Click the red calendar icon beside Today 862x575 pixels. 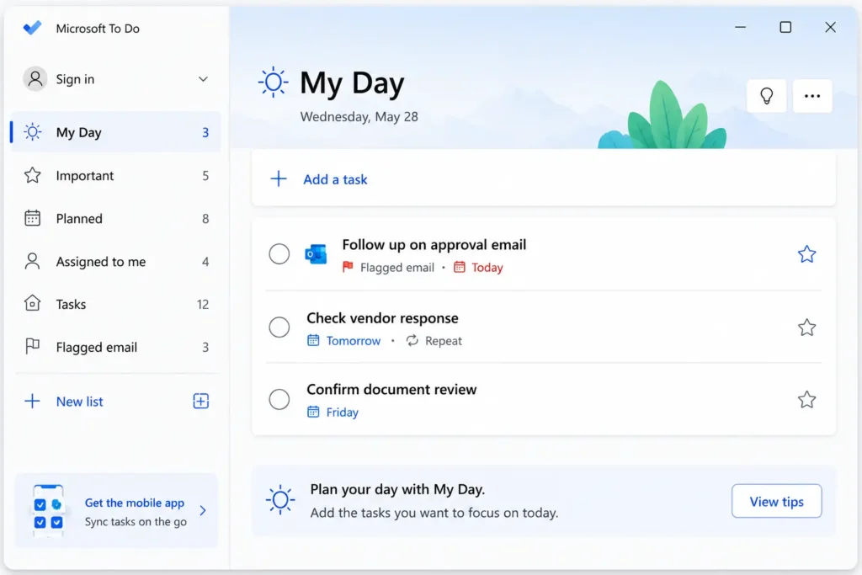(x=459, y=267)
